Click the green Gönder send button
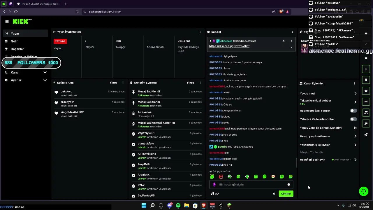 [x=286, y=194]
